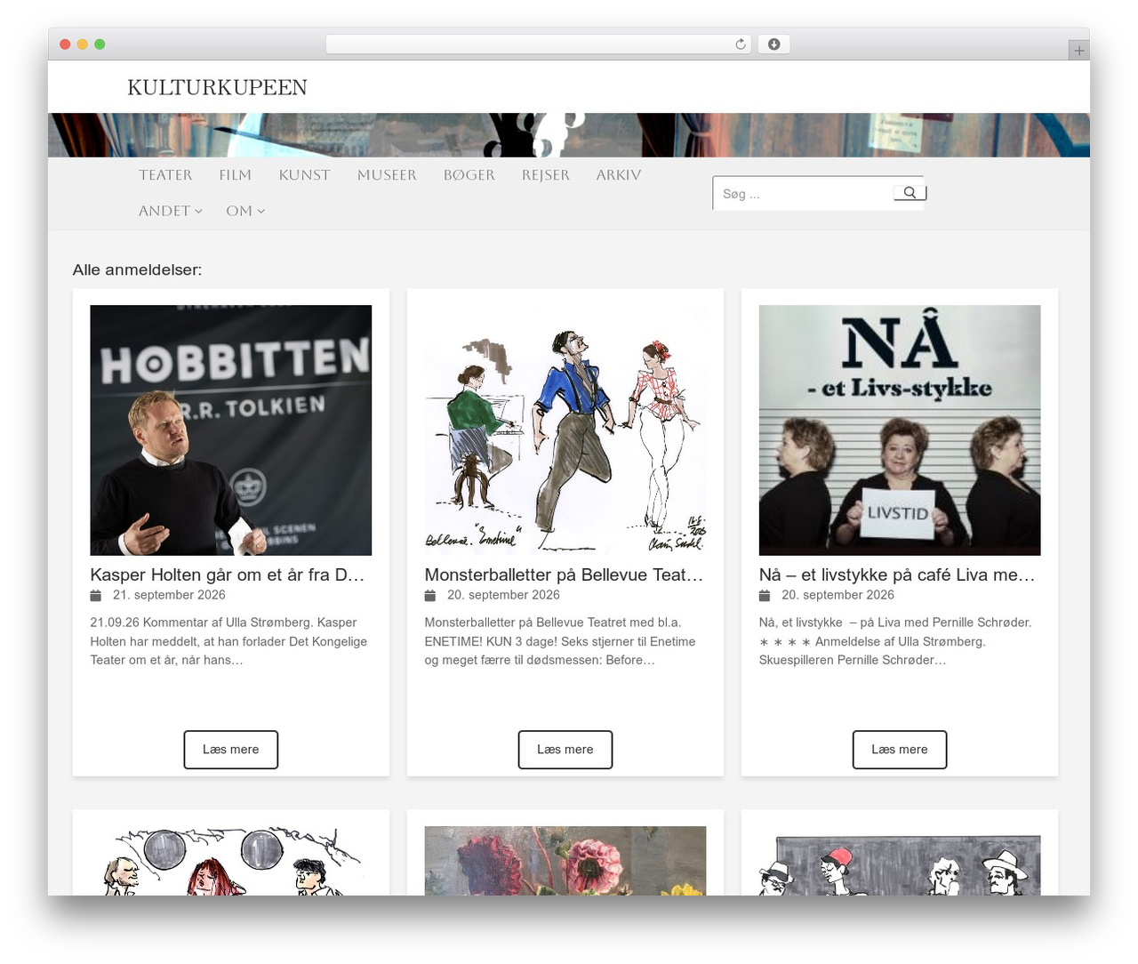Open the caricature thumbnail with red-haired figure
The width and height of the screenshot is (1138, 964).
click(x=231, y=861)
